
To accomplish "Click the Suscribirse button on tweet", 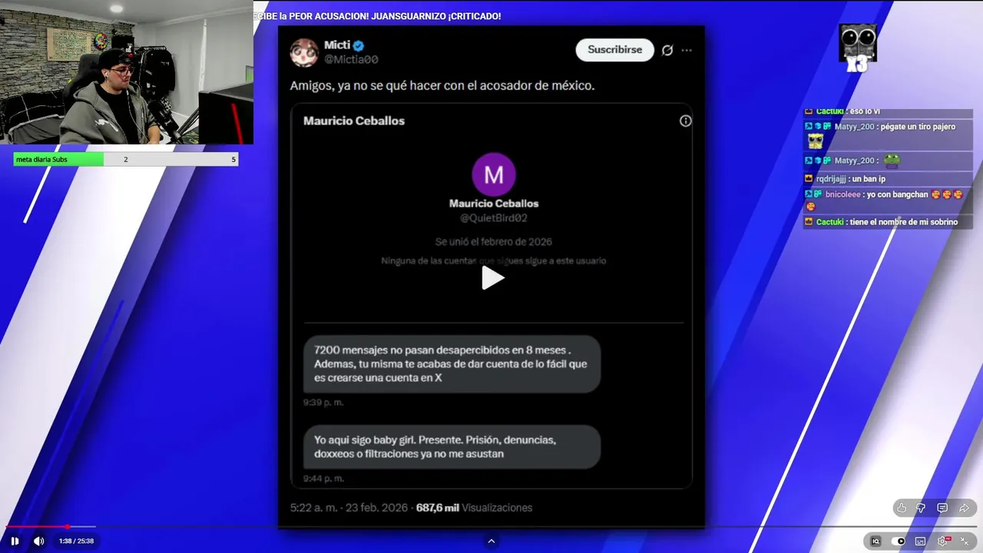I will tap(614, 49).
